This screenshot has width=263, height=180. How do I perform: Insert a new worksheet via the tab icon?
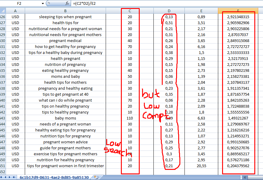coord(96,177)
